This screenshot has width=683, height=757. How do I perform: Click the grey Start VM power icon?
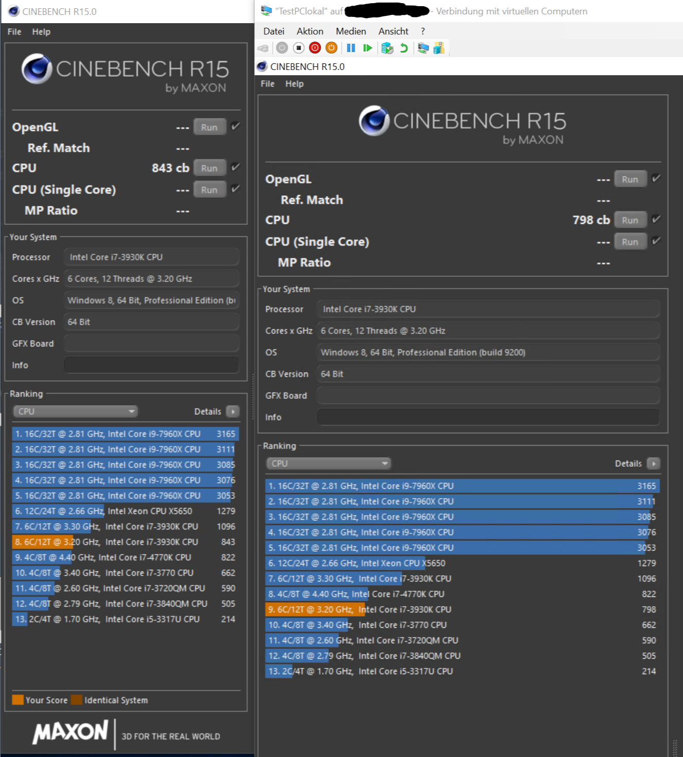click(282, 48)
